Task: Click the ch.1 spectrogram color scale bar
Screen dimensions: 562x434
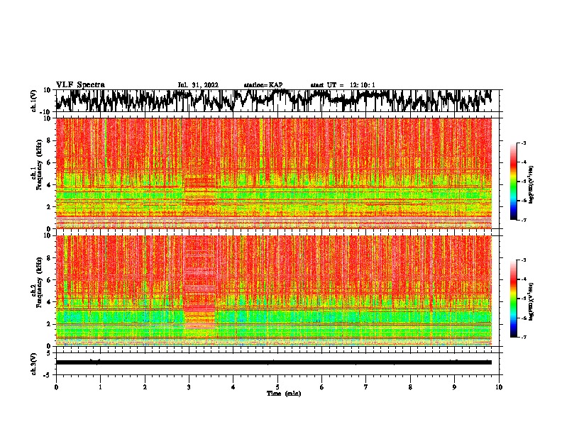Action: 513,182
